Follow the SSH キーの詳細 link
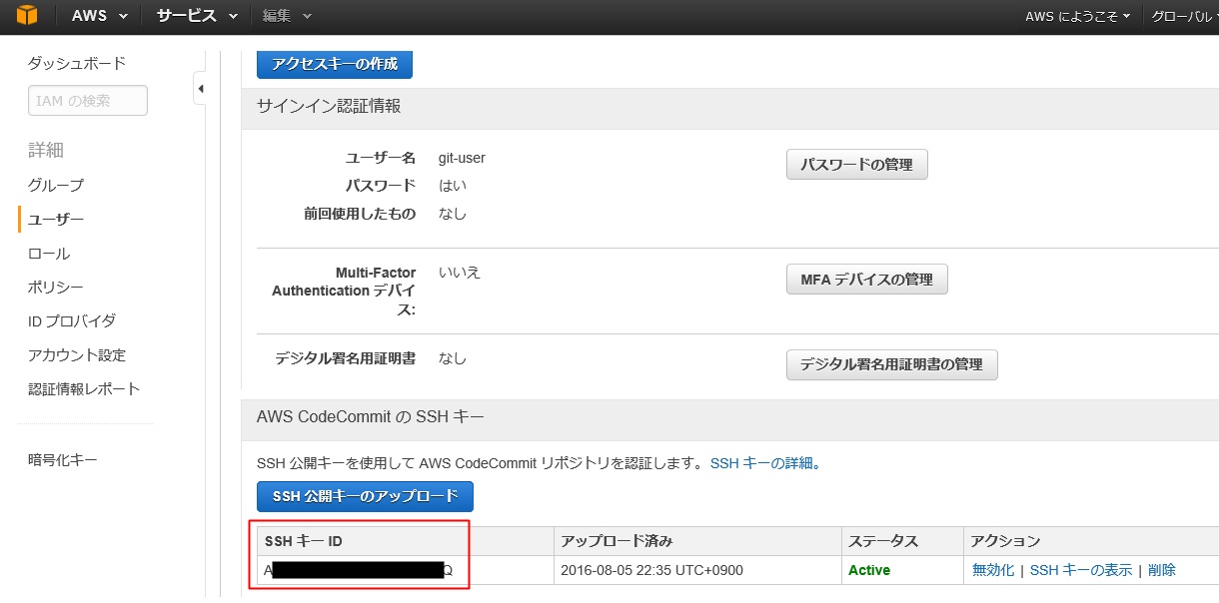 765,463
